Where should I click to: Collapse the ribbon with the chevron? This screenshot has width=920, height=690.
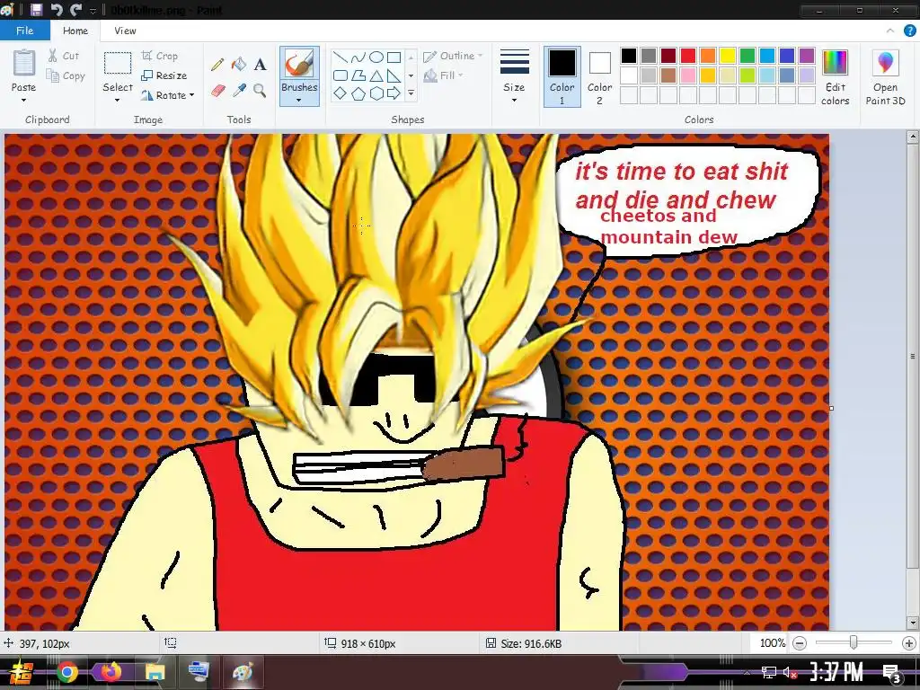point(890,31)
